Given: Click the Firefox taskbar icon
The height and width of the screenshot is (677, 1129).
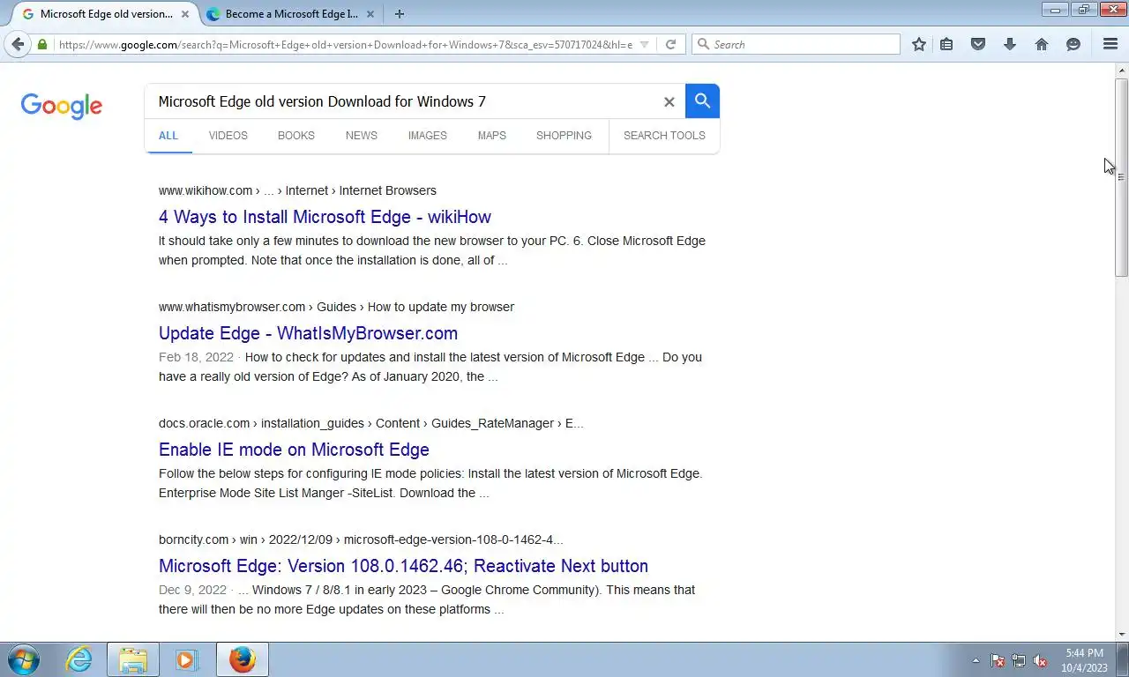Looking at the screenshot, I should click(x=242, y=659).
